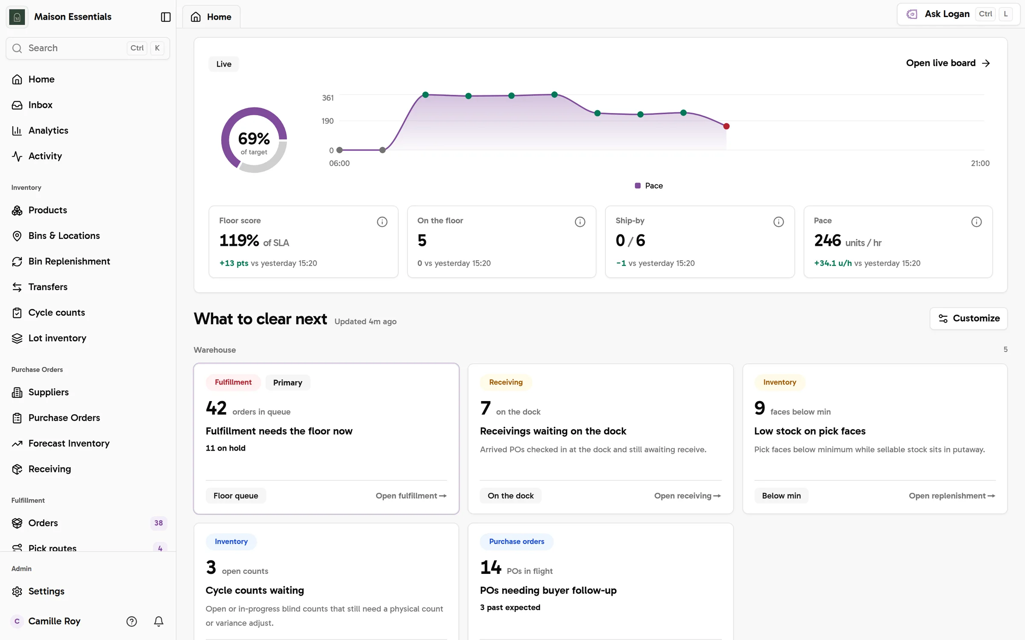Click the help question mark icon

point(132,621)
